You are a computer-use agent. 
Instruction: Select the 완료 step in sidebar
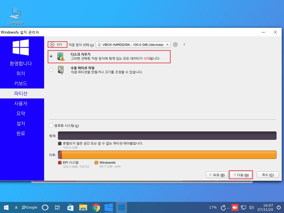click(21, 133)
